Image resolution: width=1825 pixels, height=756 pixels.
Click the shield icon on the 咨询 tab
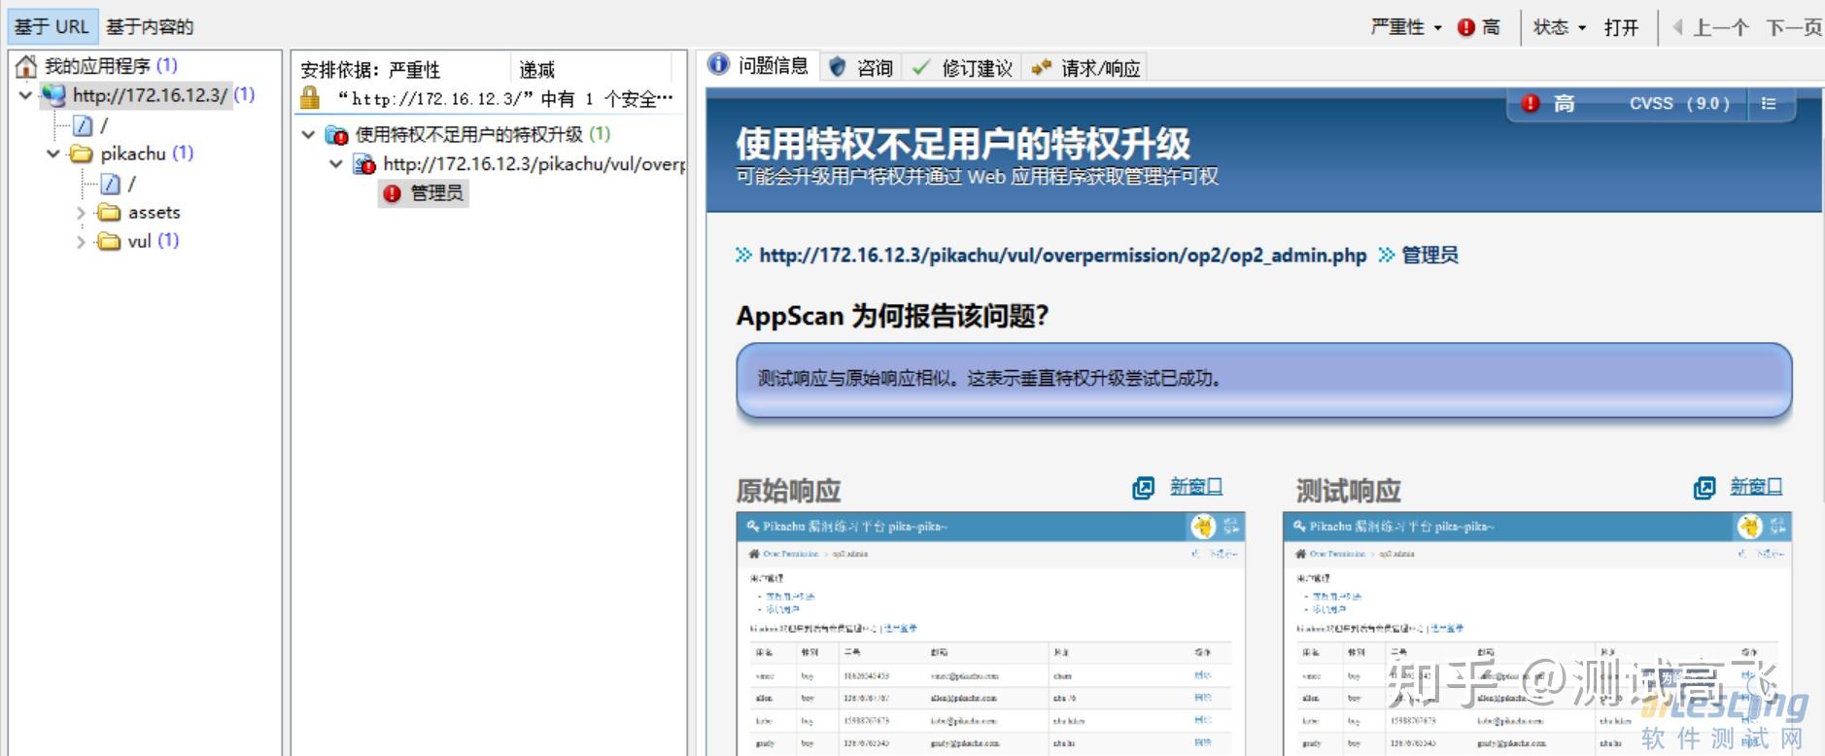837,67
